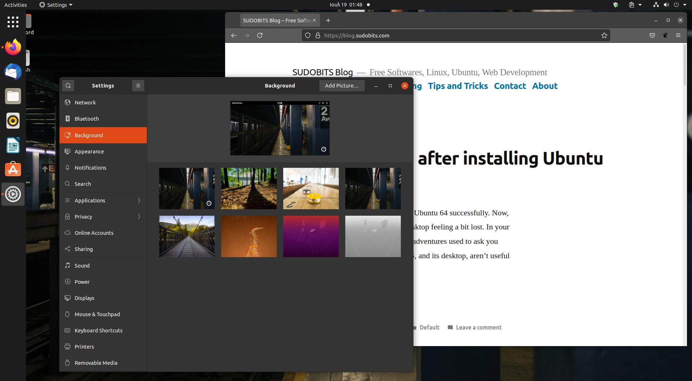
Task: Click the tracking protection shield icon
Action: (x=307, y=35)
